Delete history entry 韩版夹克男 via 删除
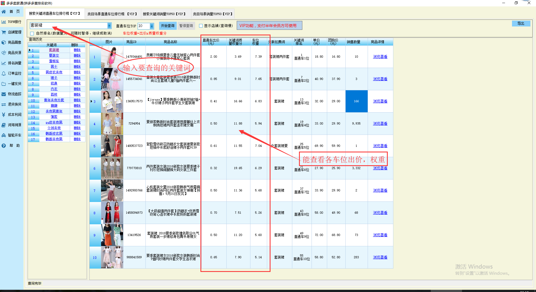The image size is (536, 292). pos(77,139)
